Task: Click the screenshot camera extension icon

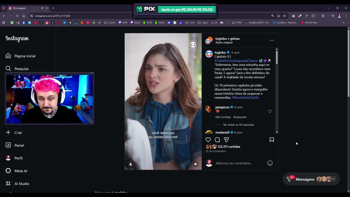Action: pos(293,16)
